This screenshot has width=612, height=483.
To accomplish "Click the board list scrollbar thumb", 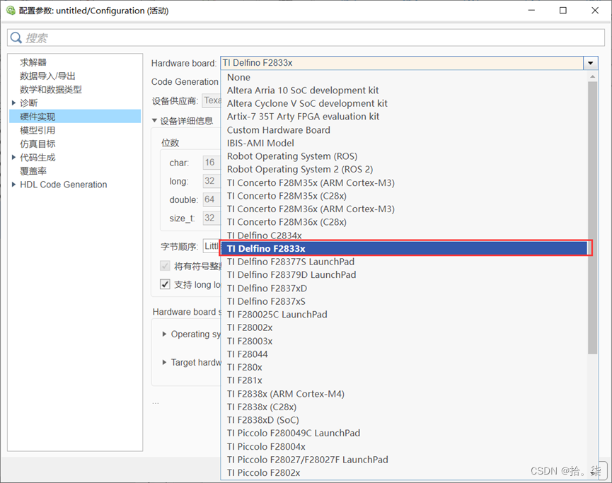I will coord(592,218).
